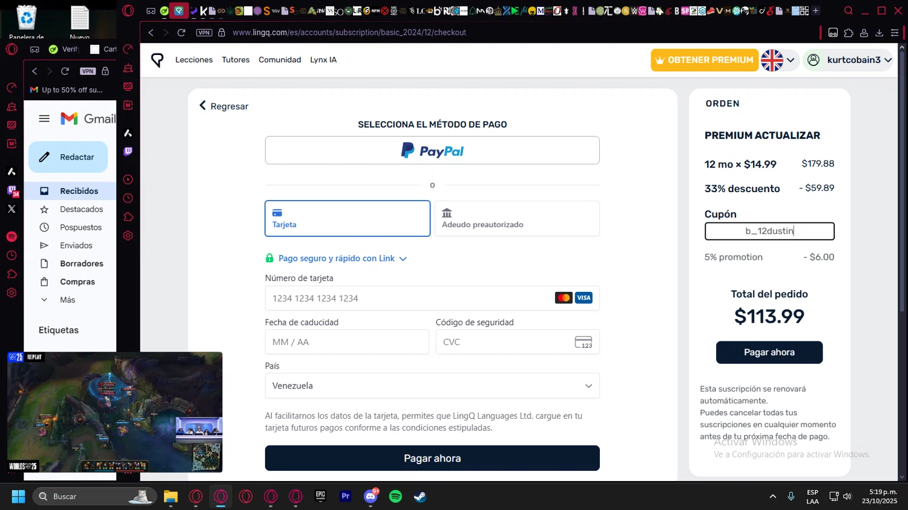
Task: Open Steam from the Windows taskbar
Action: coord(420,496)
